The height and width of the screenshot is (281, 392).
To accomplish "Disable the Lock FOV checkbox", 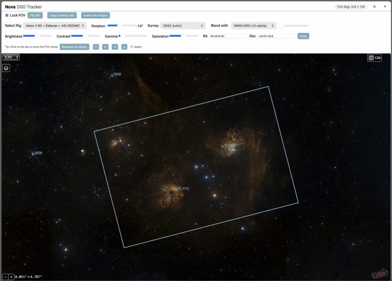I will tap(7, 15).
